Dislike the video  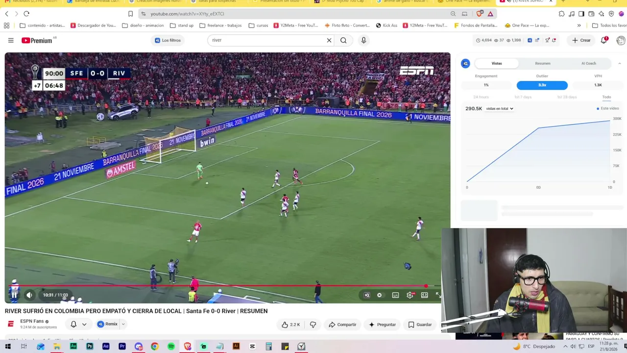coord(313,325)
